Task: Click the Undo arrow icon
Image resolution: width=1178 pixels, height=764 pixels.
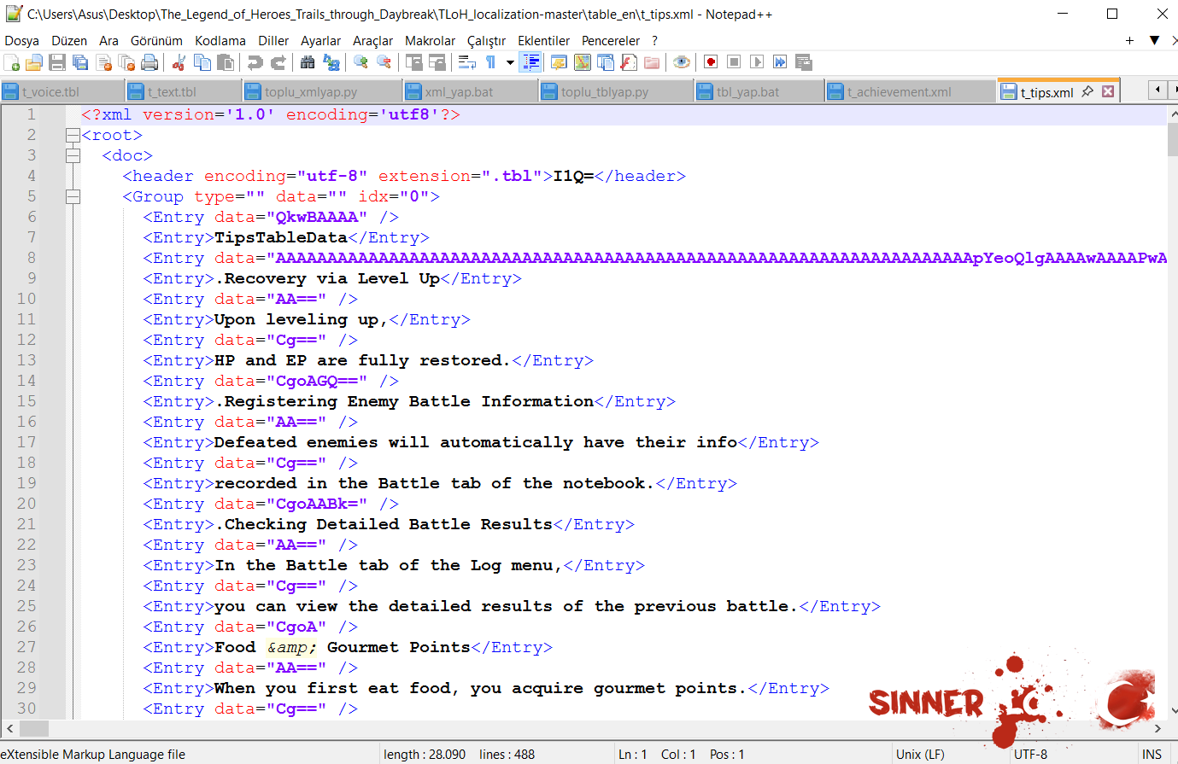Action: tap(255, 62)
